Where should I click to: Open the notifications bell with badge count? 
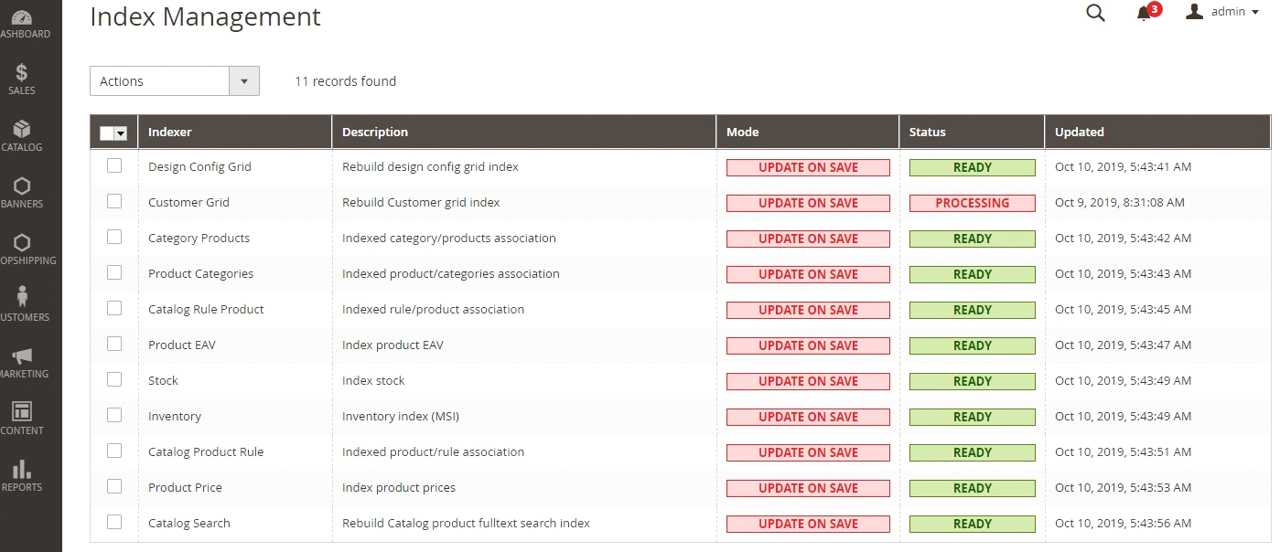(1143, 14)
